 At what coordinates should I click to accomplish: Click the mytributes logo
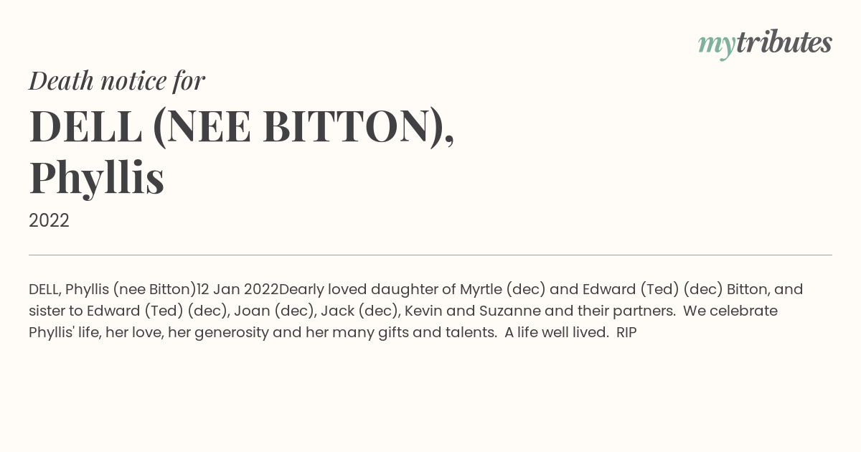click(x=765, y=44)
